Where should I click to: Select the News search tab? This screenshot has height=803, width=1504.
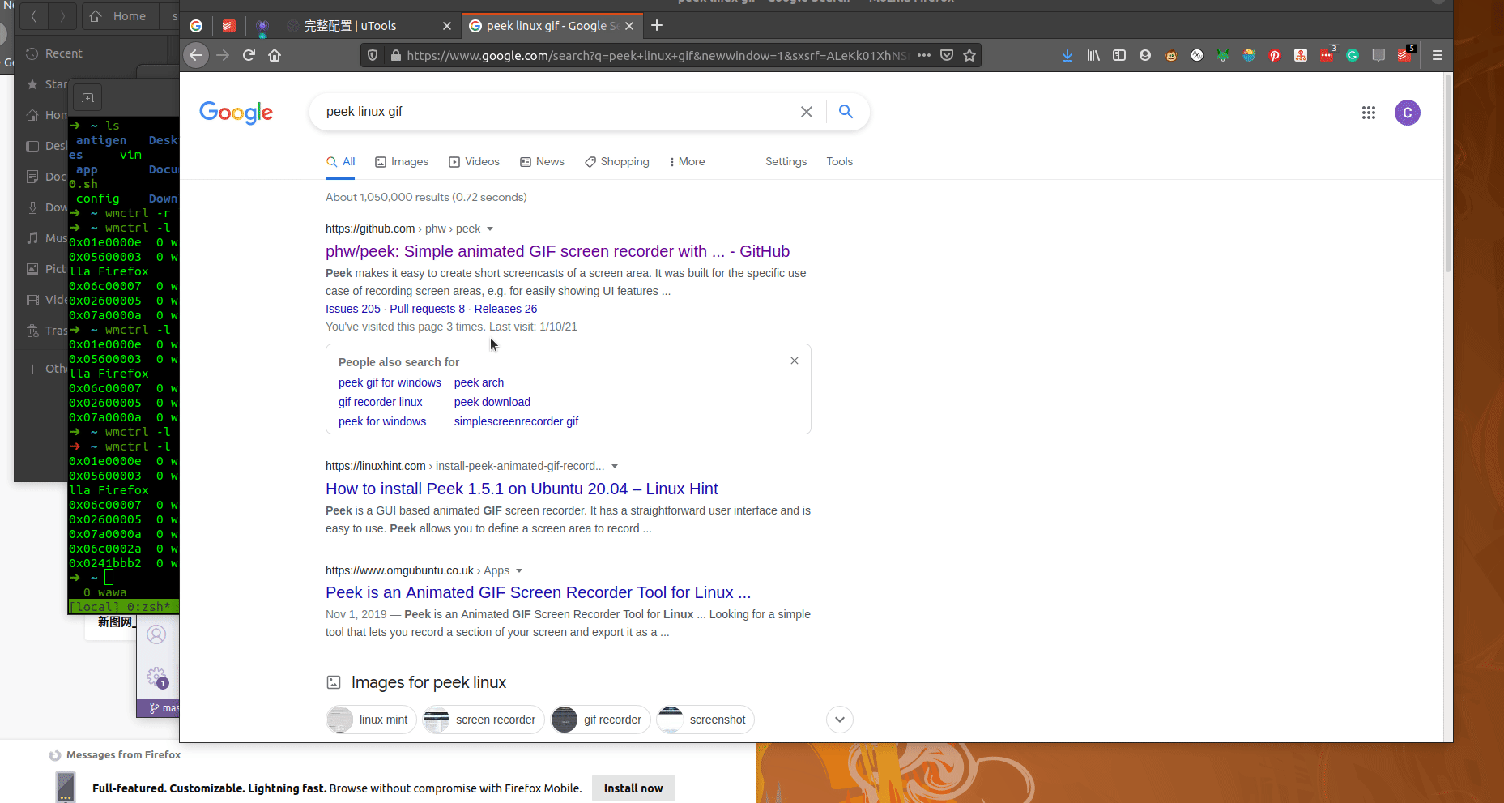[x=542, y=162]
